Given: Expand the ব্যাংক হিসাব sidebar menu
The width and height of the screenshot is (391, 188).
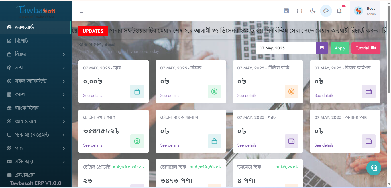Looking at the screenshot, I should [36, 108].
